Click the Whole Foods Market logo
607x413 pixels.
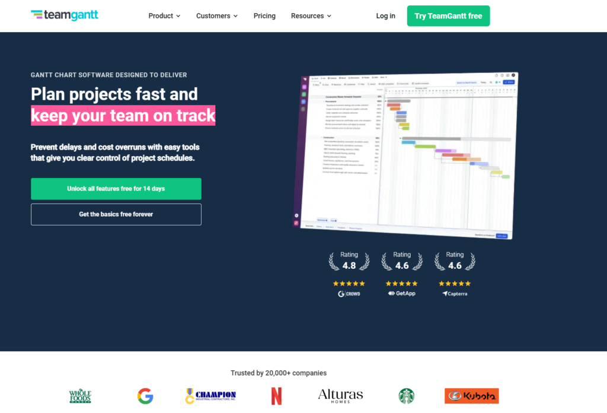(80, 396)
